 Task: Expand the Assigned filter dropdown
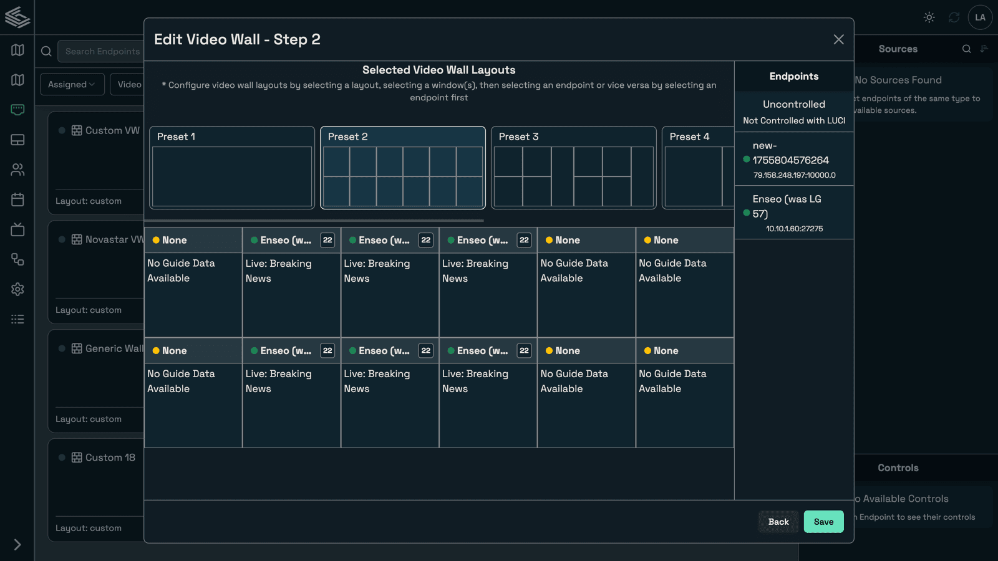point(71,84)
